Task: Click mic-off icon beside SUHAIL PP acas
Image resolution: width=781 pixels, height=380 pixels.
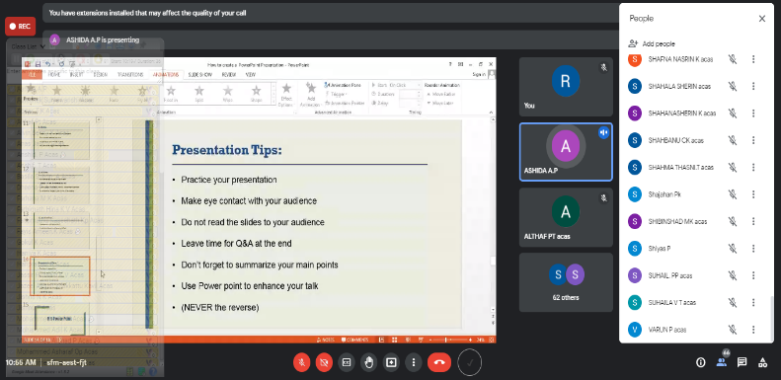Action: coord(733,275)
